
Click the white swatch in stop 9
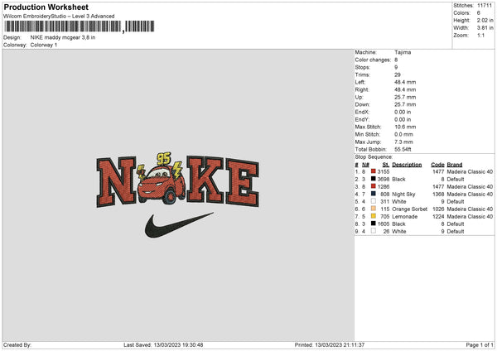click(x=374, y=231)
